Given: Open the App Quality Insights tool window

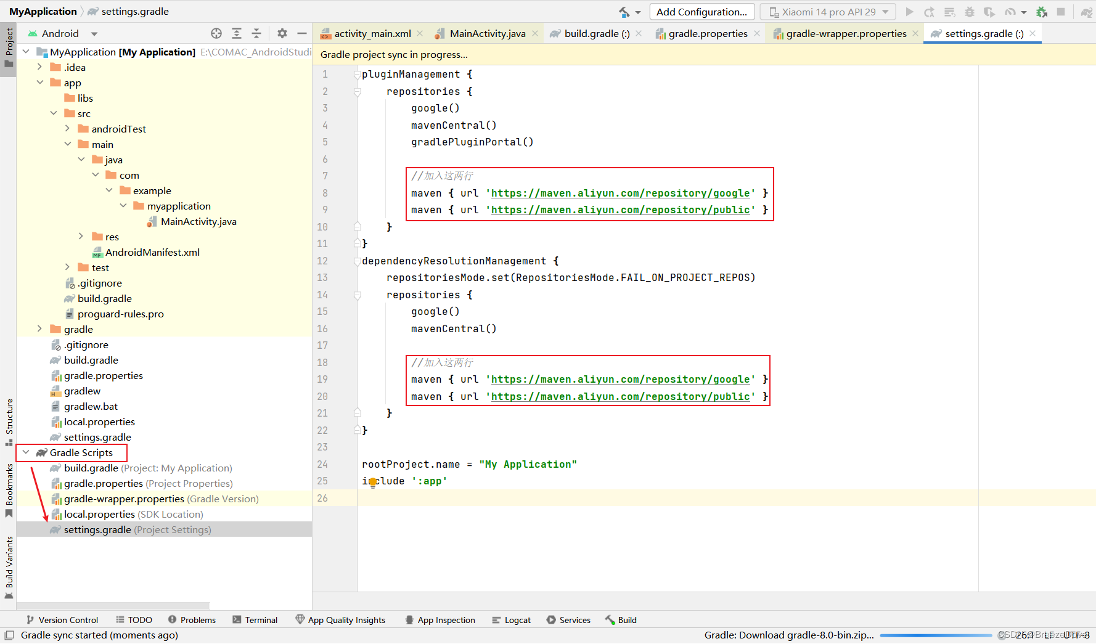Looking at the screenshot, I should pos(340,620).
